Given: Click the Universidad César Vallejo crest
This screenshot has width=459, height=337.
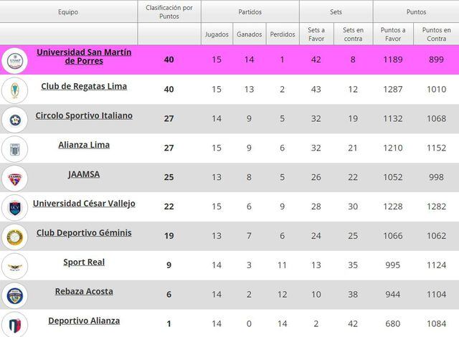Looking at the screenshot, I should (x=14, y=208).
